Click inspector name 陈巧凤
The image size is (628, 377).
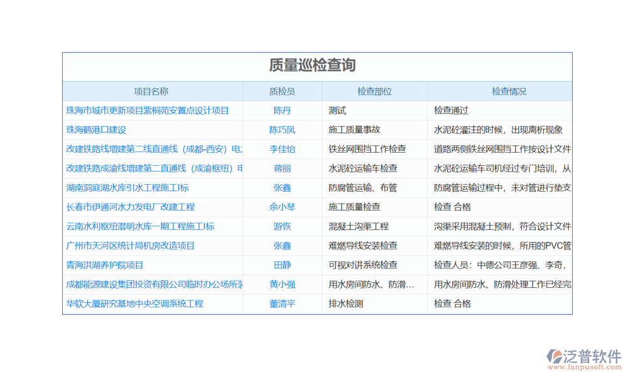tap(282, 130)
